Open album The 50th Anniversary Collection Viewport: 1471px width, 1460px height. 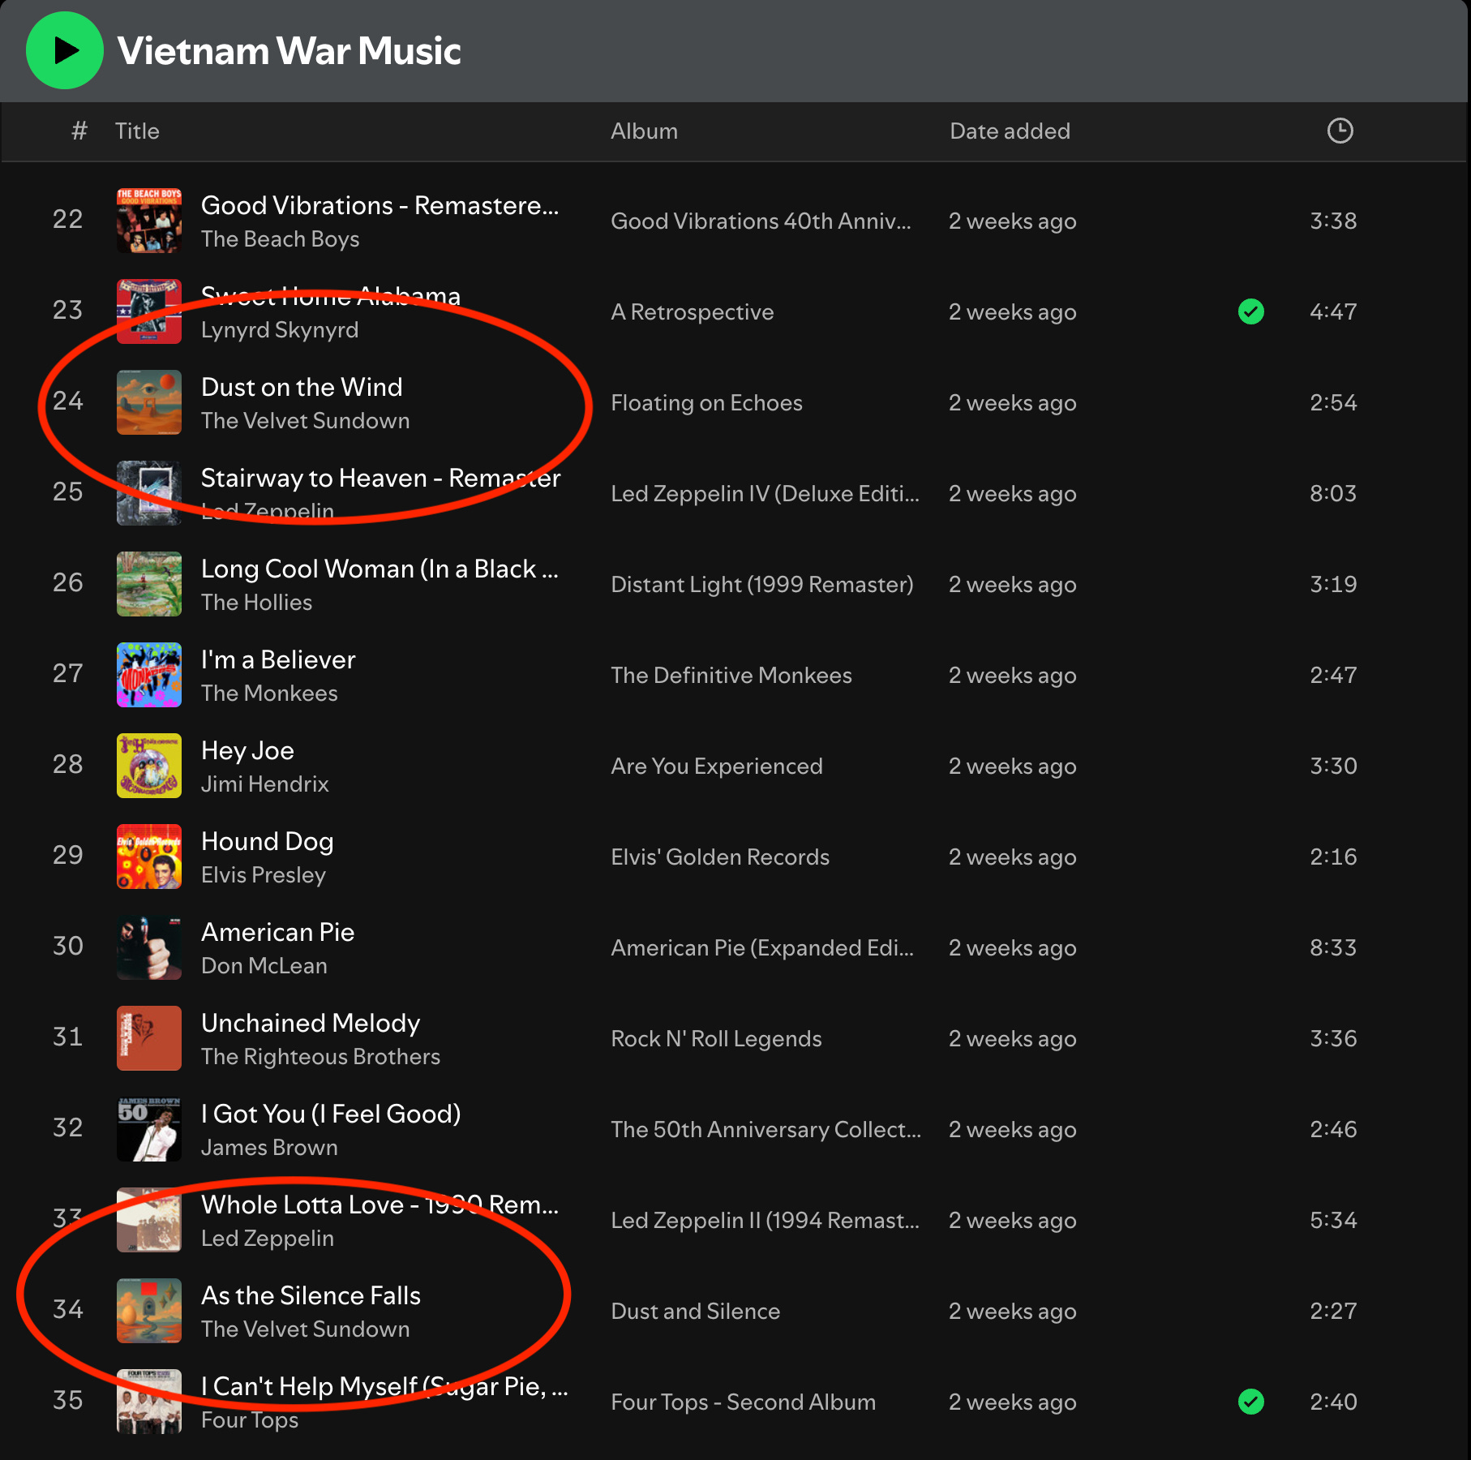coord(766,1130)
